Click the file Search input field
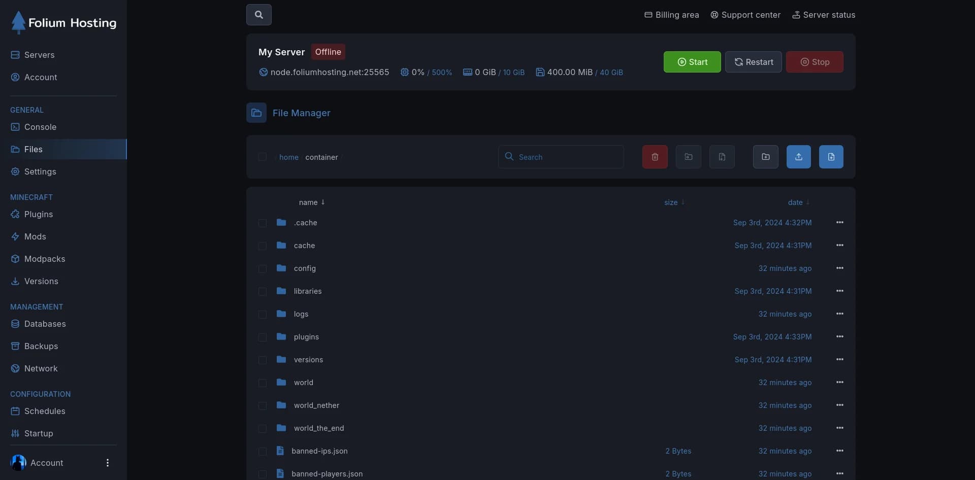 561,157
